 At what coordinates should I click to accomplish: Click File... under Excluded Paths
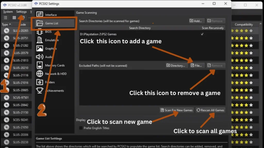(x=197, y=65)
